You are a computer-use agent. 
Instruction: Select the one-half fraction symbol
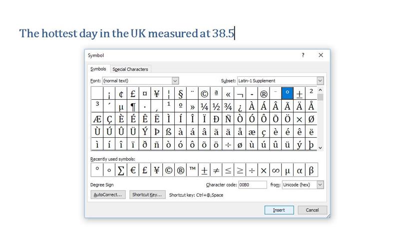coord(216,106)
